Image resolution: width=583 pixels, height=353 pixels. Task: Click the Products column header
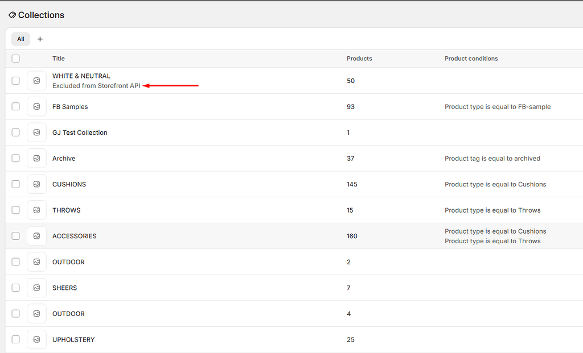coord(359,58)
